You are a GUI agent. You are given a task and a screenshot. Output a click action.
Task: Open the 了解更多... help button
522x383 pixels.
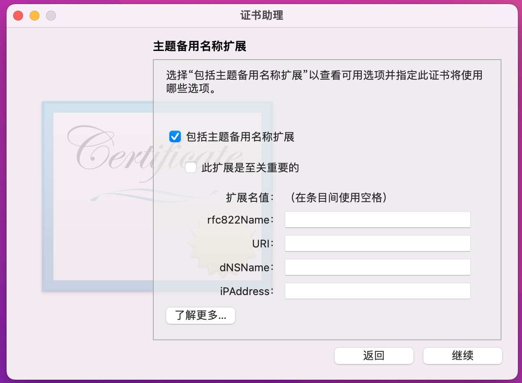[x=201, y=316]
